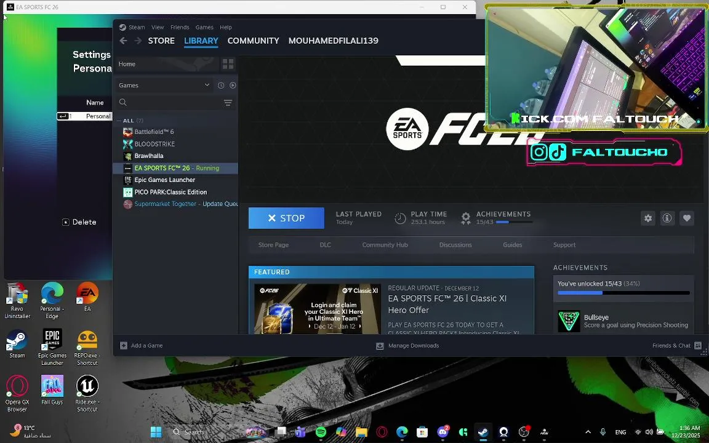Select EA SPORTS FC™ 26 in list
The width and height of the screenshot is (709, 443).
point(175,168)
